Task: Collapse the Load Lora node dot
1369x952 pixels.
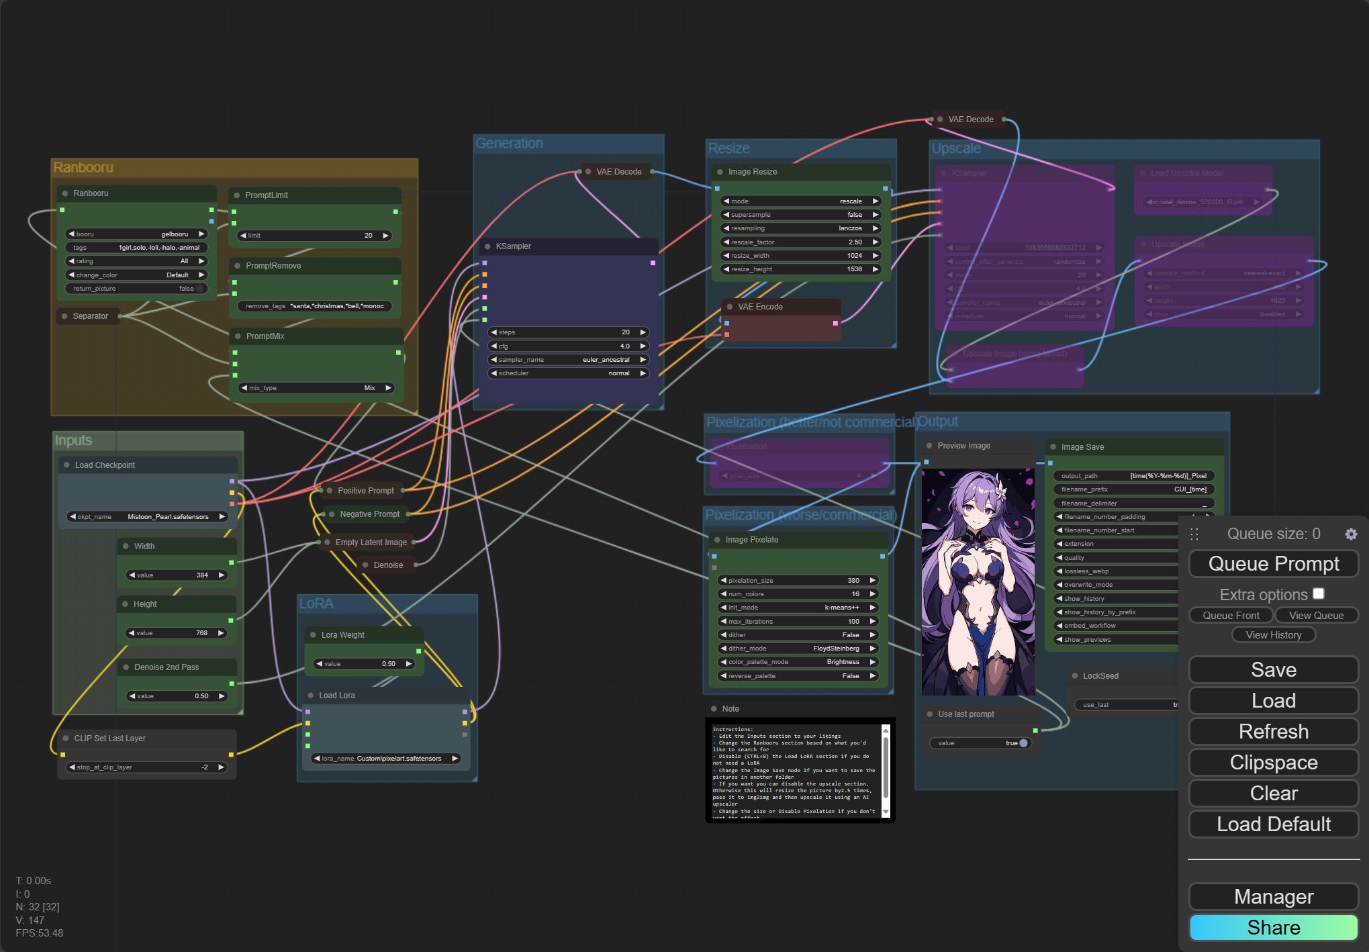Action: tap(311, 696)
